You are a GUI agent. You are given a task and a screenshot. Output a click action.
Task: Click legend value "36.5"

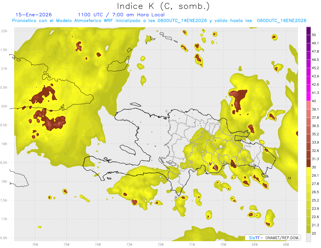pyautogui.click(x=316, y=126)
